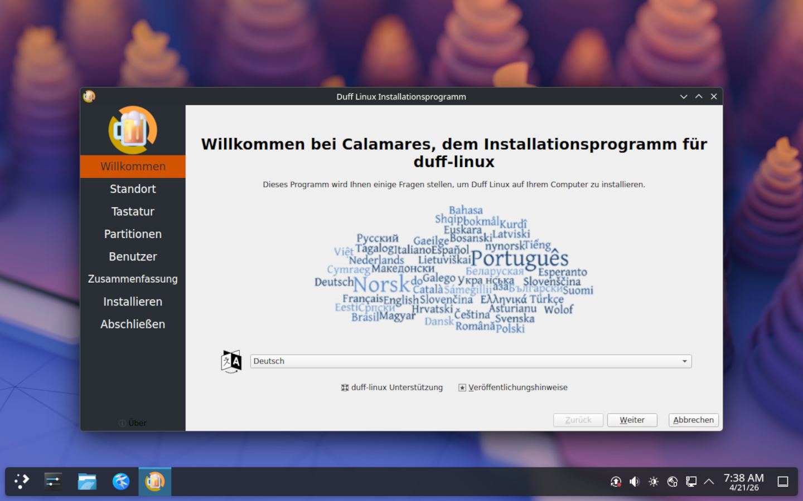This screenshot has height=501, width=803.
Task: Open the Falkon web browser
Action: pos(121,482)
